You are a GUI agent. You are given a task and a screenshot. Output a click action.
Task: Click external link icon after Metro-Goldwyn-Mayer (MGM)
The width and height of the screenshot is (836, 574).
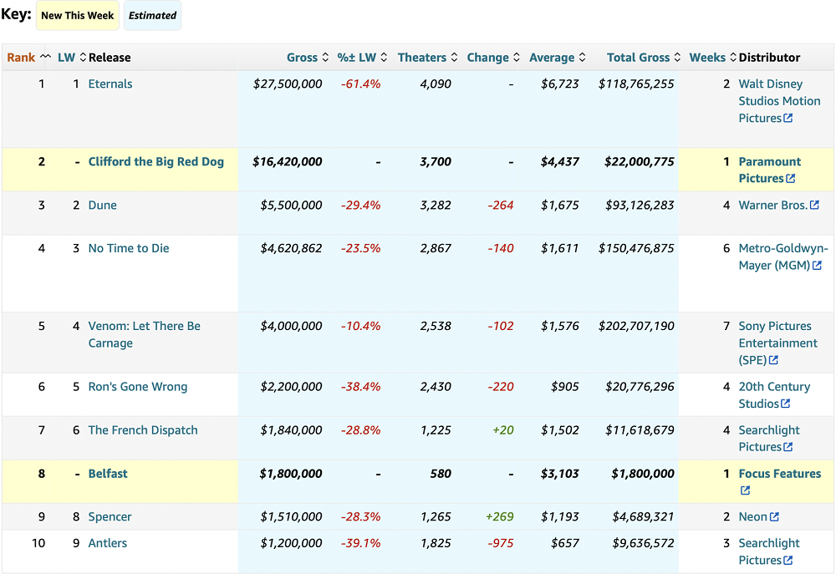(x=817, y=266)
